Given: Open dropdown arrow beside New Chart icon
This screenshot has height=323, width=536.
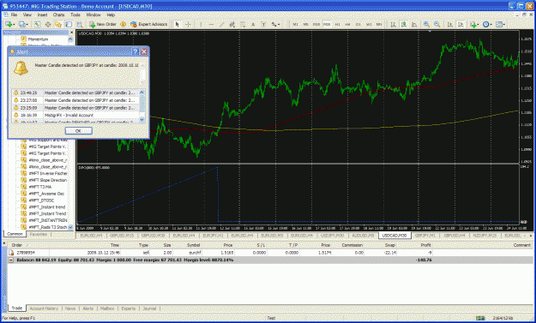Looking at the screenshot, I should 14,25.
